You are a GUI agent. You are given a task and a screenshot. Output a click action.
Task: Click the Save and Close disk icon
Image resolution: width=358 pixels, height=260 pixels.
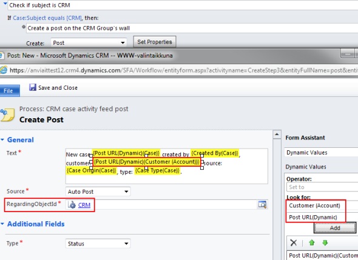tap(33, 87)
